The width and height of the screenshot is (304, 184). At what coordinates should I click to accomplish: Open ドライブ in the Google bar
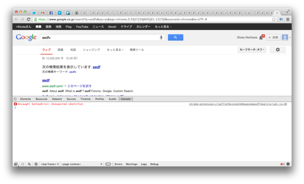point(127,27)
